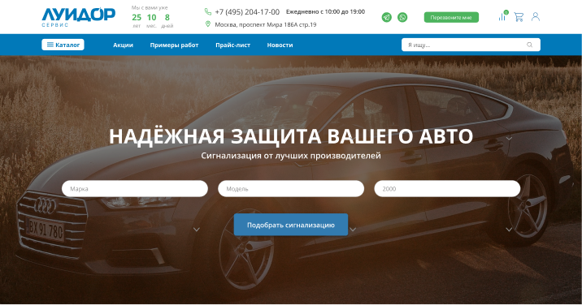Focus the Я ищу... search field

coord(471,45)
